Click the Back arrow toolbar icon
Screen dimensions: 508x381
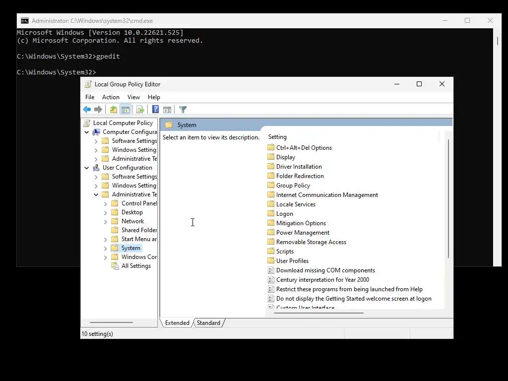(x=87, y=110)
